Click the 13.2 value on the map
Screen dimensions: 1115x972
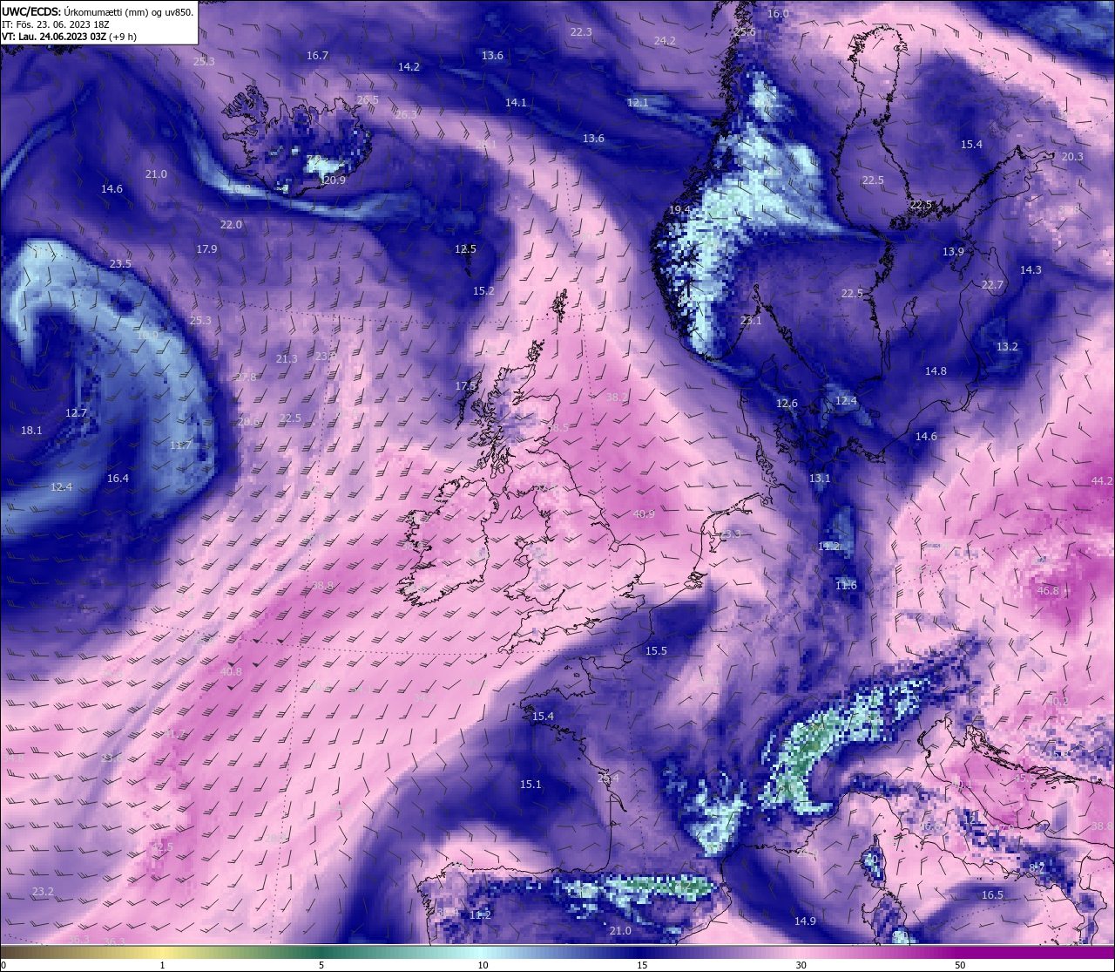[x=1007, y=347]
